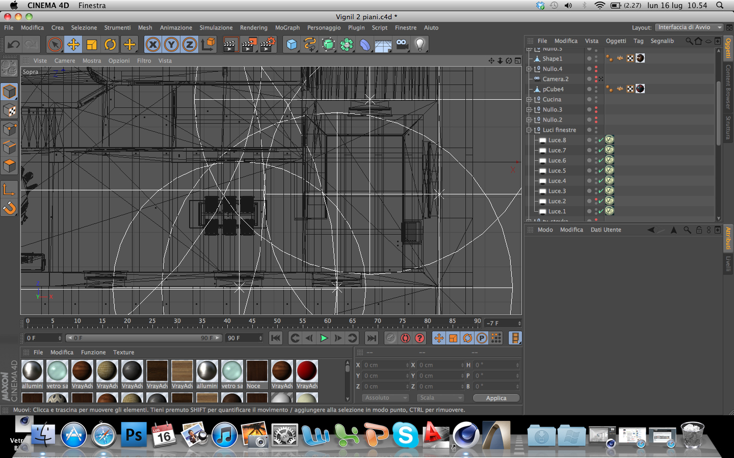Add a camera object from toolbar
Image resolution: width=734 pixels, height=458 pixels.
coord(402,45)
